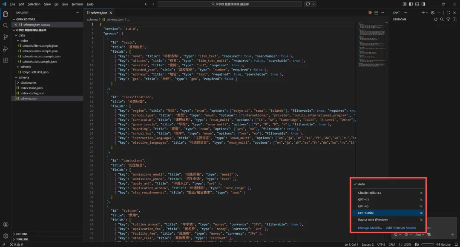Expand the Timeline section

coord(47,239)
